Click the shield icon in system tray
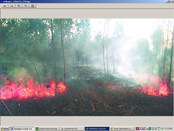 [153, 129]
